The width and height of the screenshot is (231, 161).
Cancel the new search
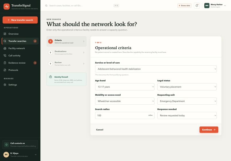point(99,130)
